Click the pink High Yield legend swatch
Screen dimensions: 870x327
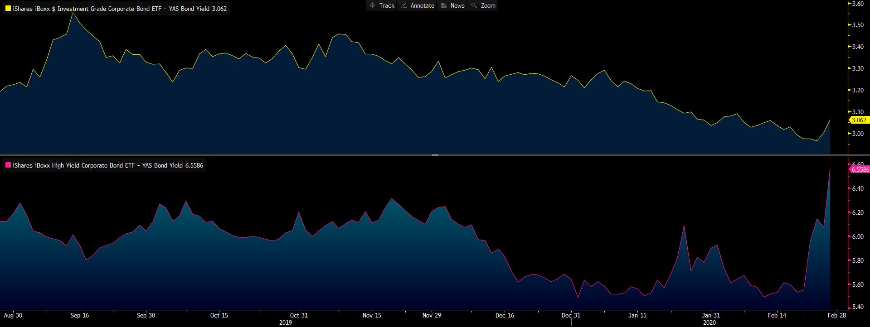tap(8, 165)
